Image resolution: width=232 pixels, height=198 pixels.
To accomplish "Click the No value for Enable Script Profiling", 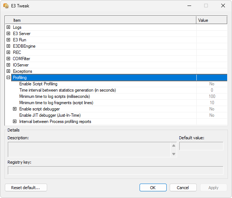I will 212,84.
